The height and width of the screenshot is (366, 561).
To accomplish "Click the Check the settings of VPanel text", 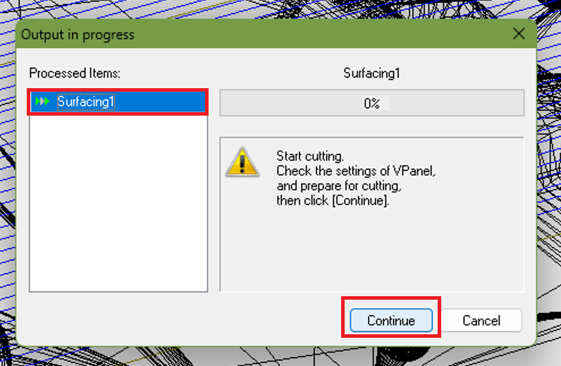I will (x=356, y=171).
